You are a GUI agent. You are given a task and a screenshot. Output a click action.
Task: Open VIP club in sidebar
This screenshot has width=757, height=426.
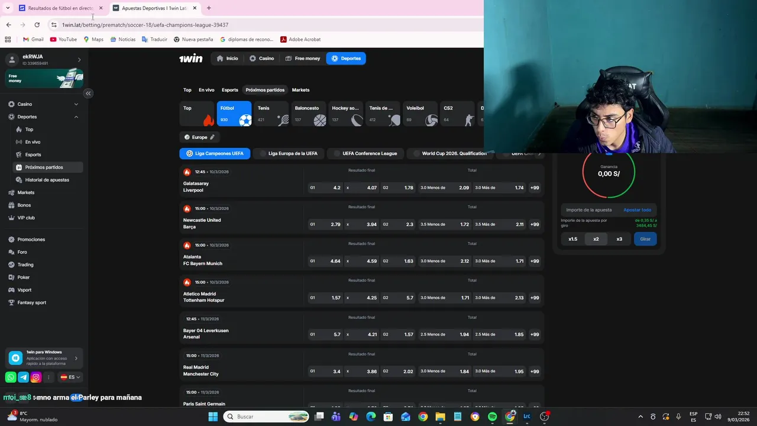[26, 218]
